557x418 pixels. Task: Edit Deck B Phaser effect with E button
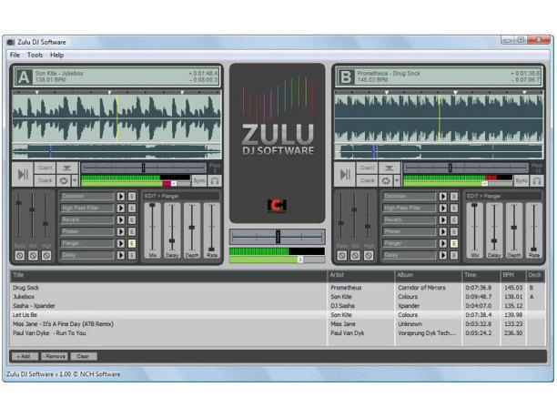click(454, 231)
